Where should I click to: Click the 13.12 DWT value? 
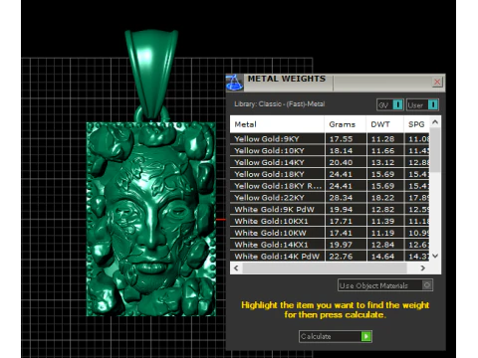[x=382, y=163]
